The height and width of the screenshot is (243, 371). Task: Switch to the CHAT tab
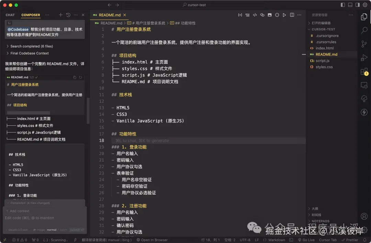(10, 15)
